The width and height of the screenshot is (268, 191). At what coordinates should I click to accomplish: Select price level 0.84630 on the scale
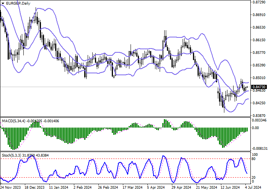coord(259,91)
